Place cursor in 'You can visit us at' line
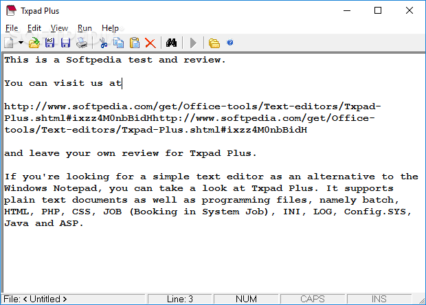 click(x=63, y=83)
